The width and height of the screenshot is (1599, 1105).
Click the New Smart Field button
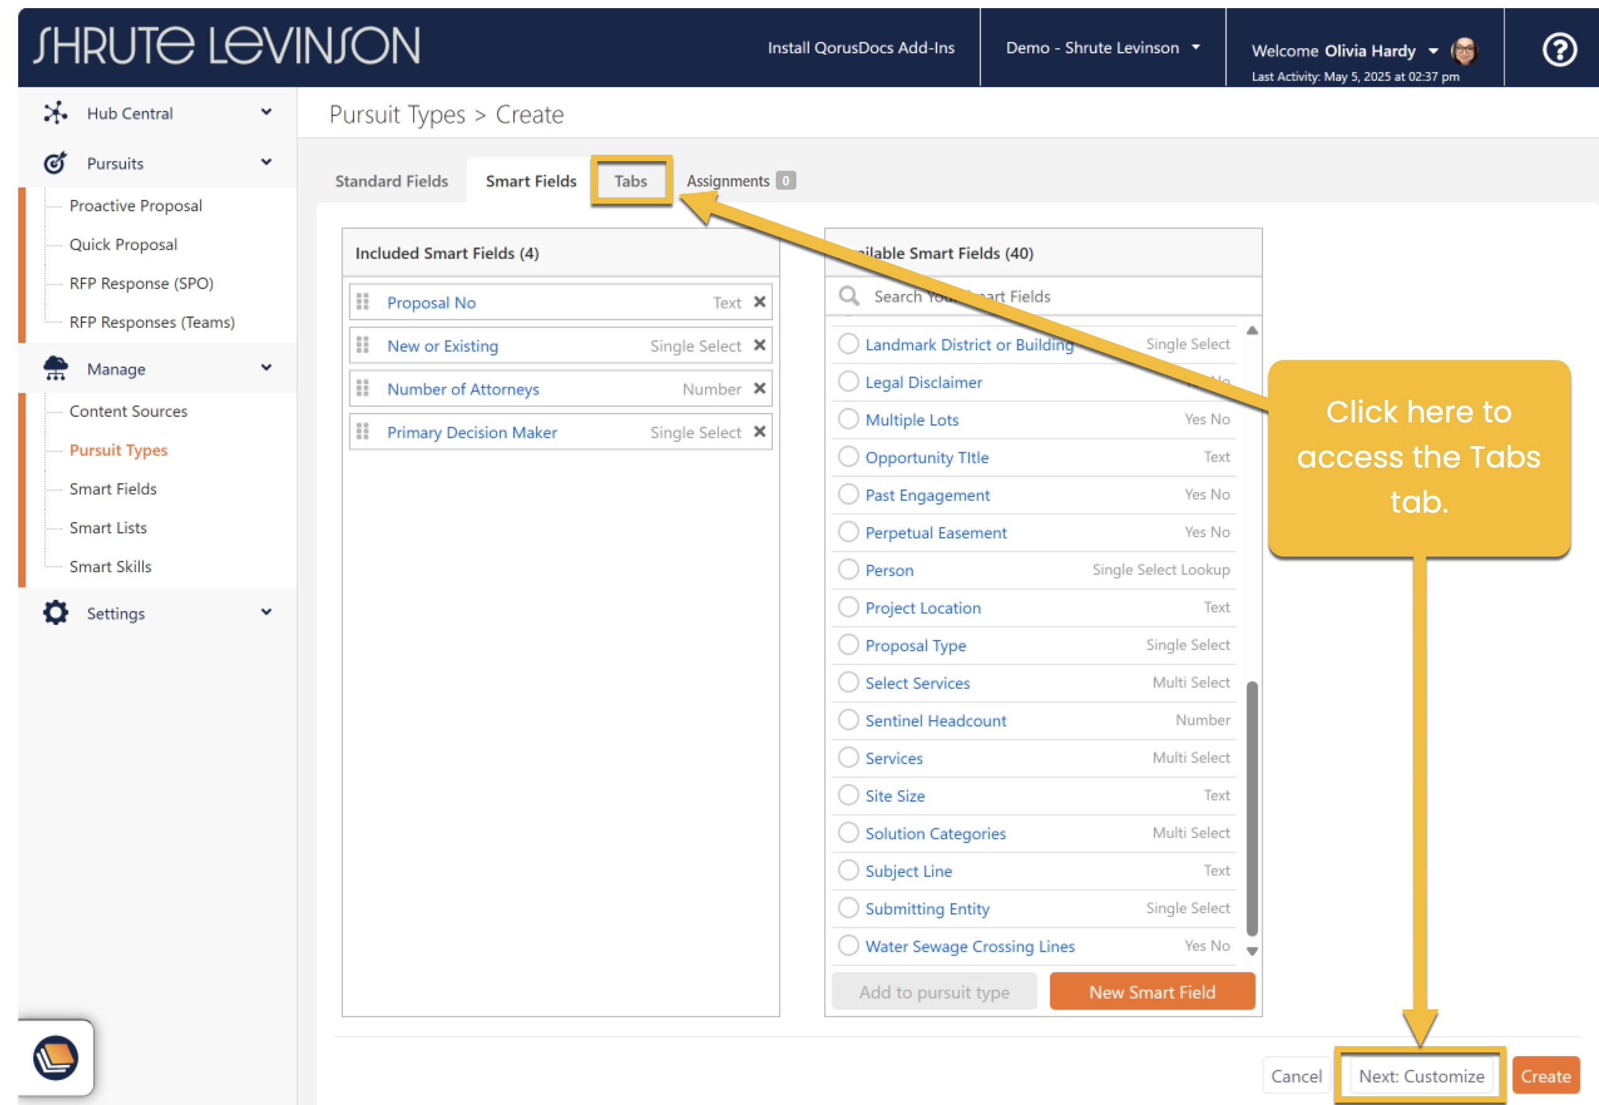(x=1152, y=992)
